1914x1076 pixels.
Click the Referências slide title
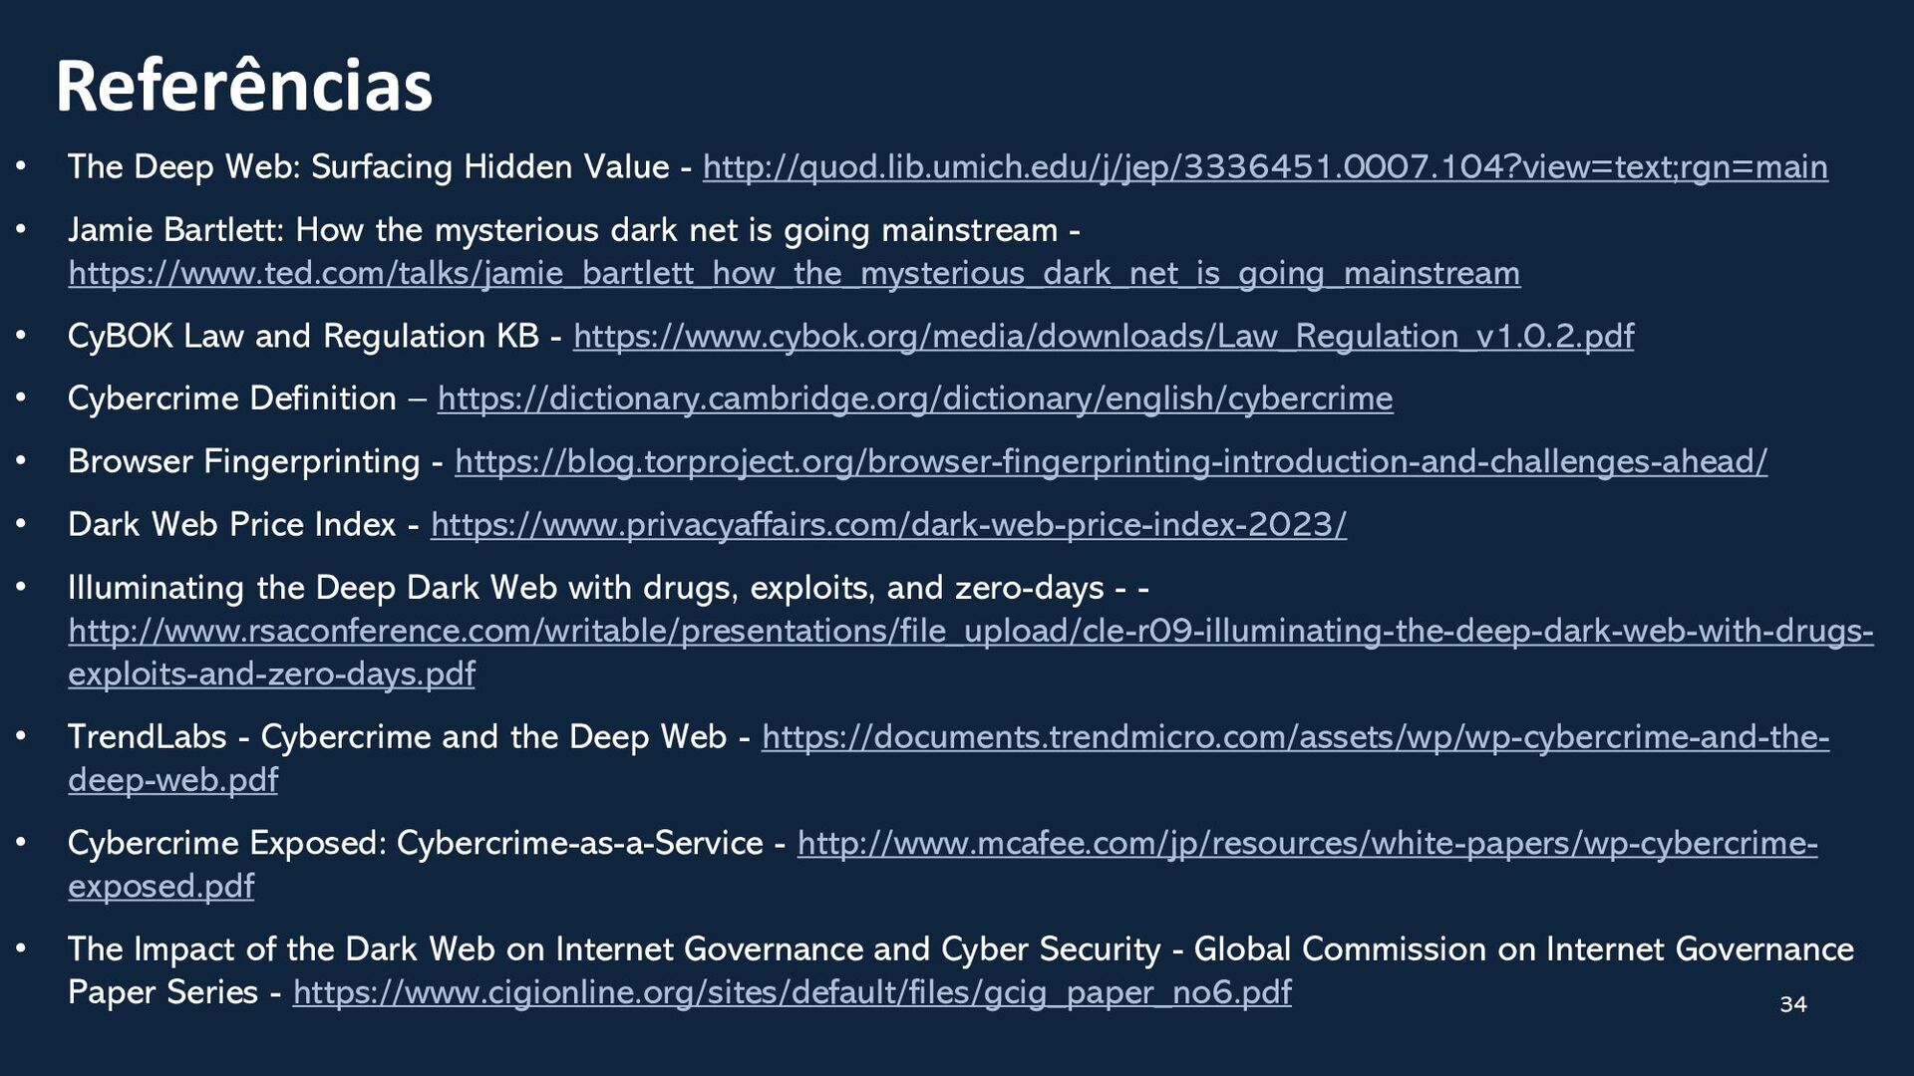pos(244,86)
